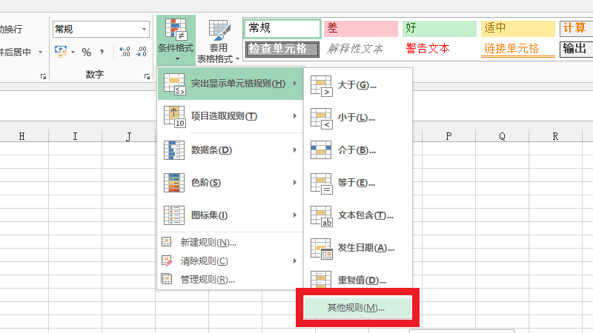593x333 pixels.
Task: Click the decrease decimal places icon
Action: pyautogui.click(x=141, y=52)
